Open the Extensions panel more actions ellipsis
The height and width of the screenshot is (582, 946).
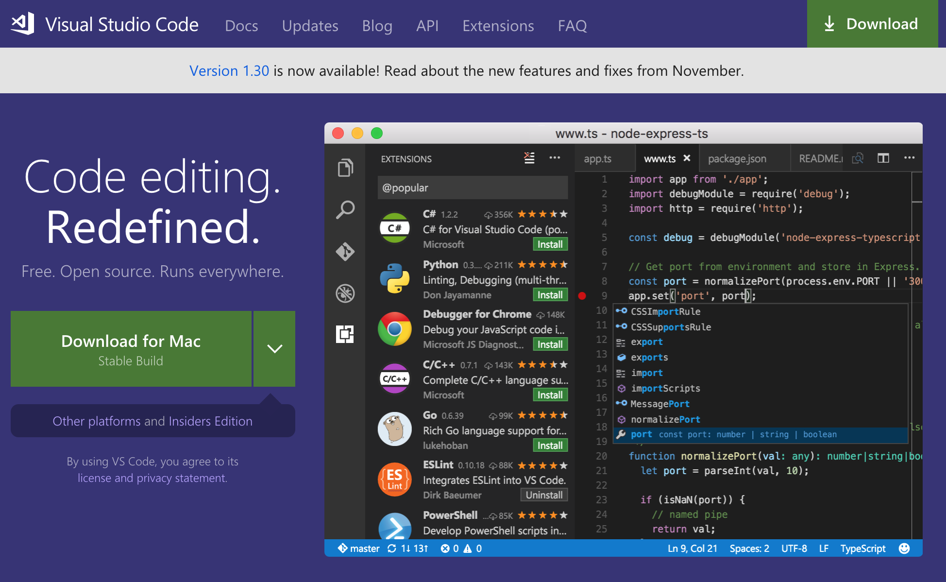[555, 158]
